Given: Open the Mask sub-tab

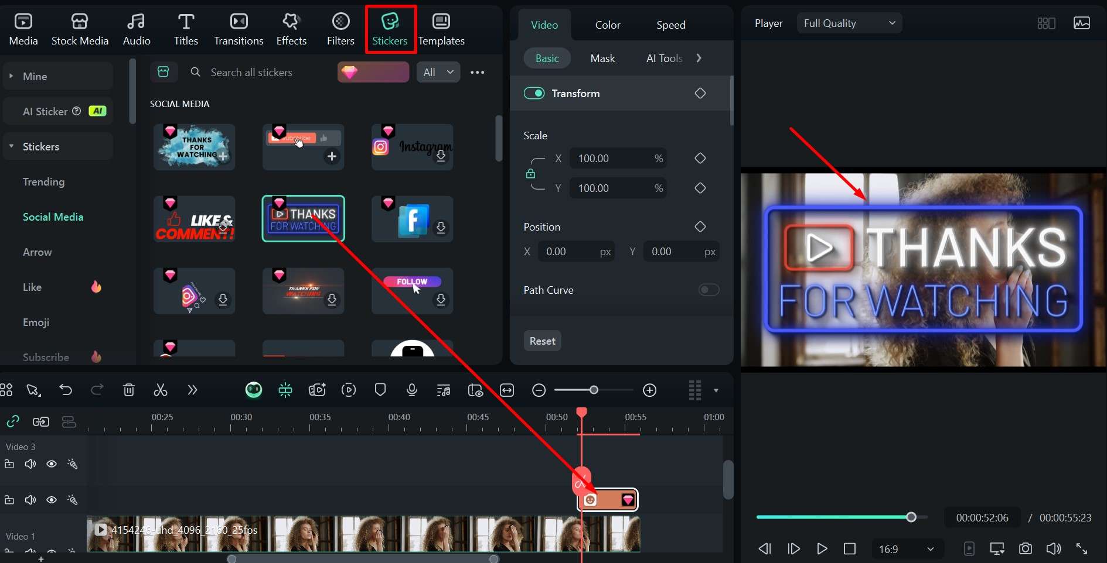Looking at the screenshot, I should pos(602,59).
